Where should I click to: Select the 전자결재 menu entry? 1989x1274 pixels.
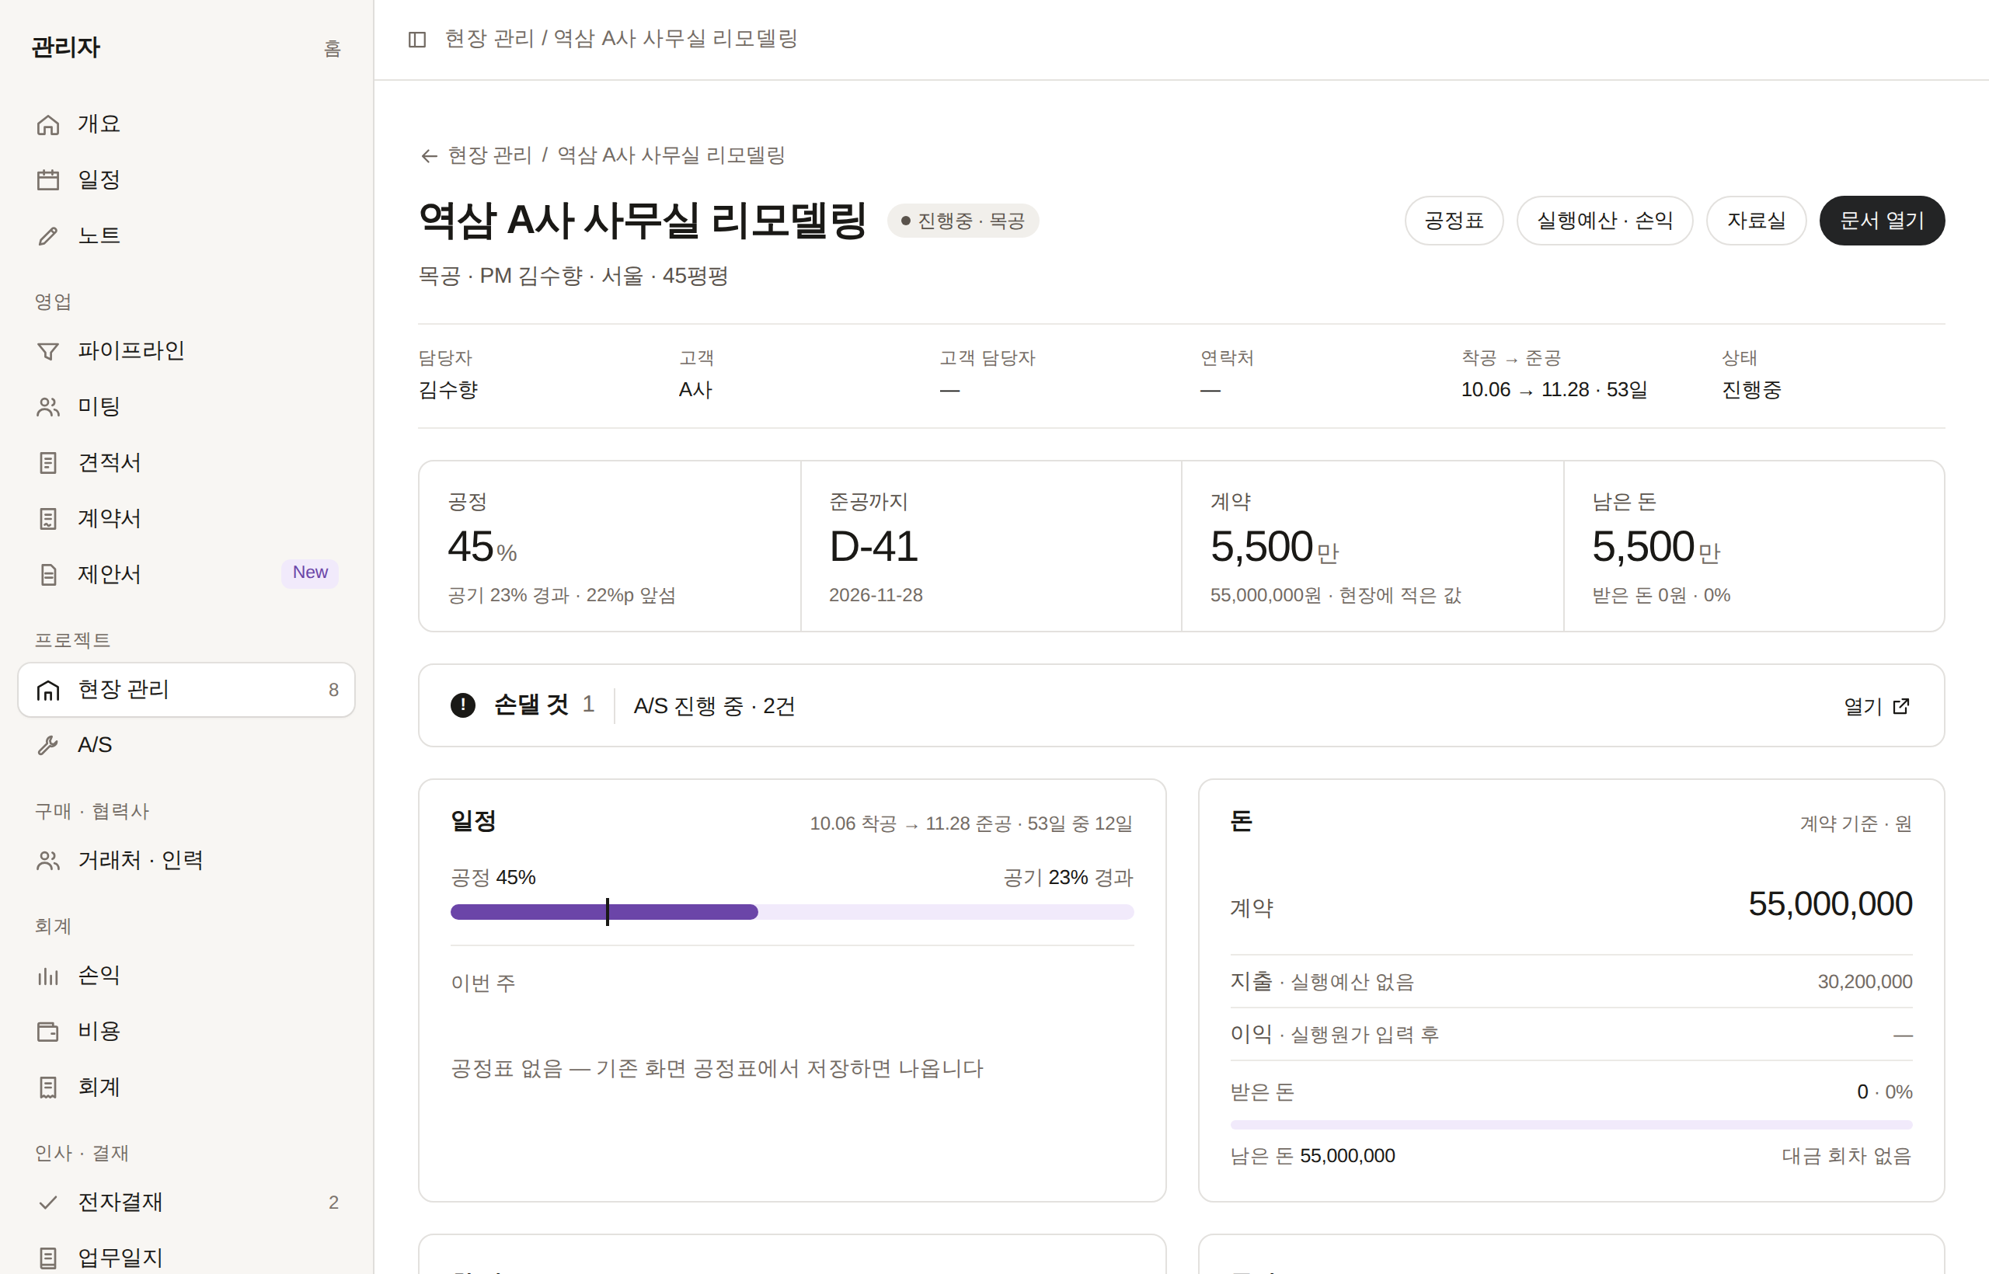click(186, 1202)
